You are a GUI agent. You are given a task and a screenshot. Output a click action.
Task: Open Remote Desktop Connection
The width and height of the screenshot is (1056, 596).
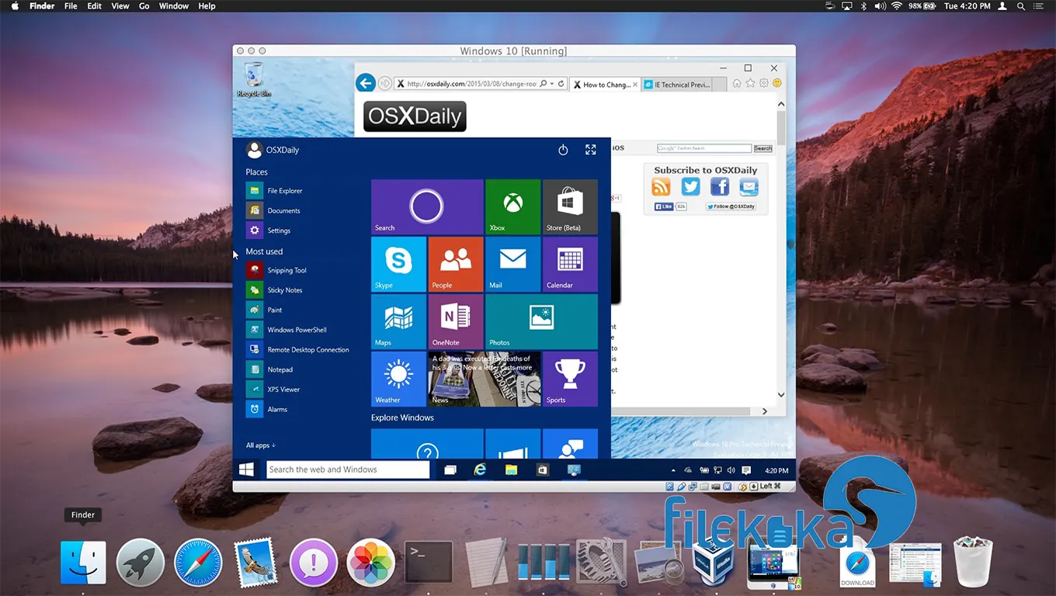pos(299,349)
